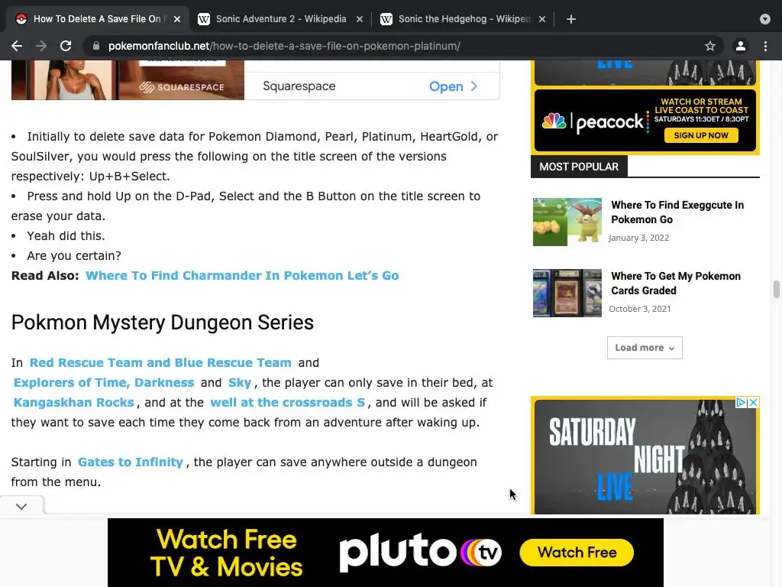The image size is (782, 587).
Task: Click the Load more button
Action: [x=645, y=348]
